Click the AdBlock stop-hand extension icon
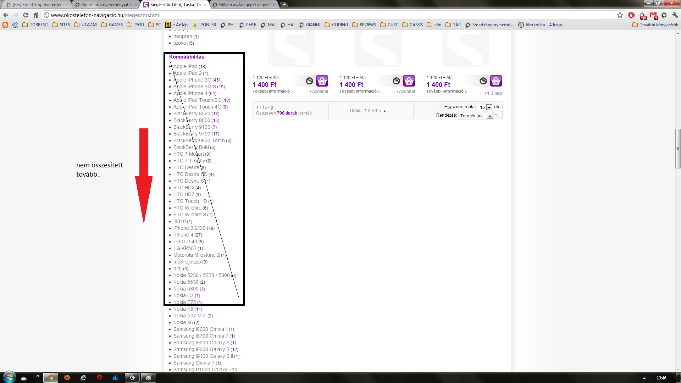681x383 pixels. pyautogui.click(x=631, y=15)
